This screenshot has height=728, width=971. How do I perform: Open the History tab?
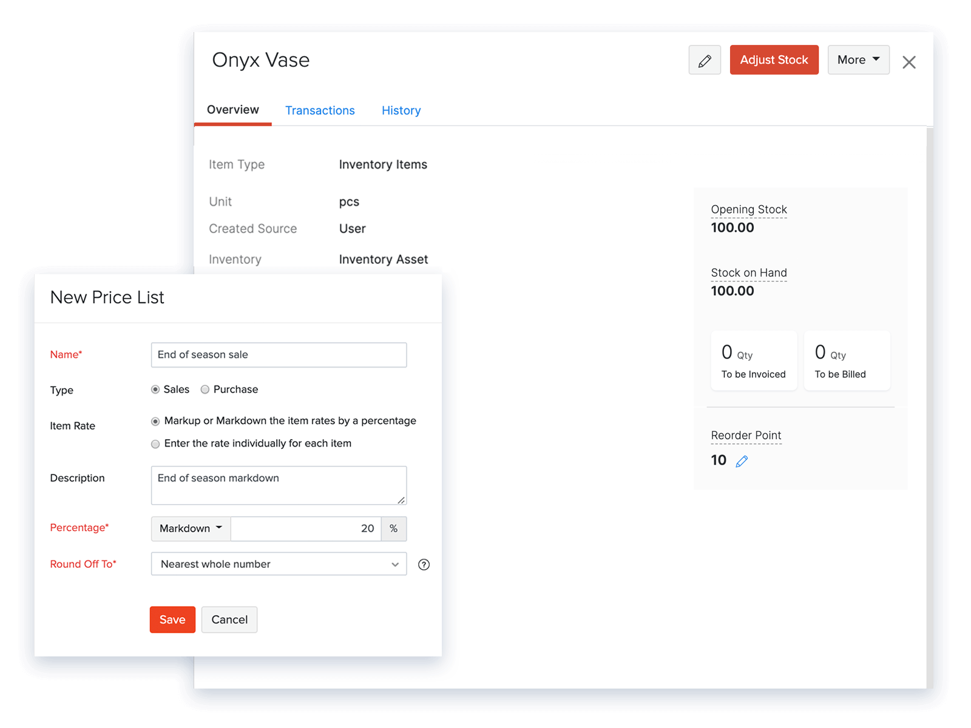coord(401,110)
